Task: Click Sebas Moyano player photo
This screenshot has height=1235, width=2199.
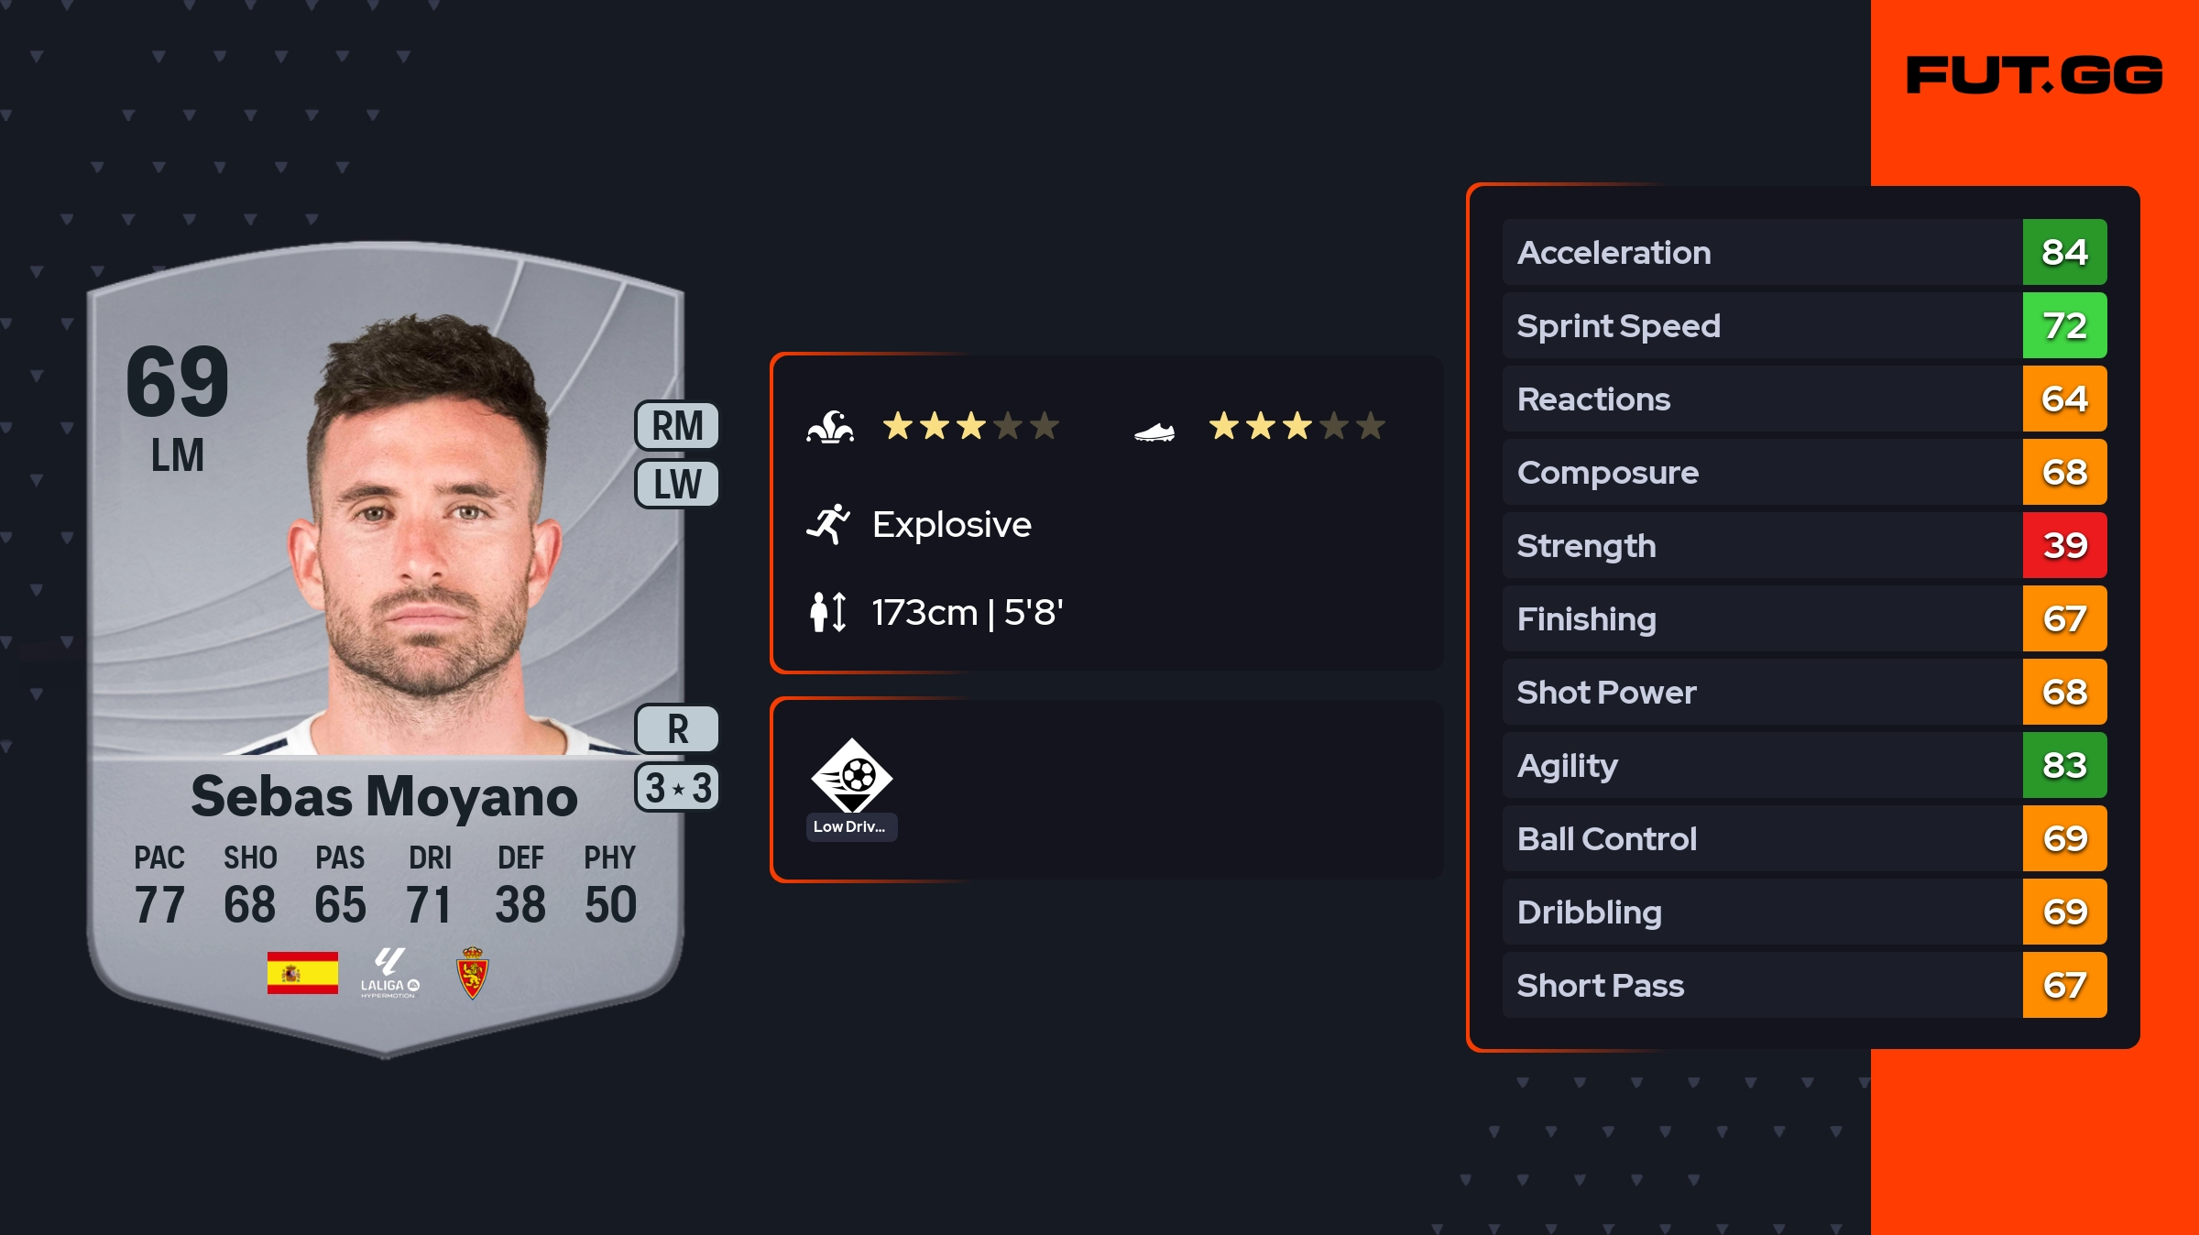Action: coord(426,541)
